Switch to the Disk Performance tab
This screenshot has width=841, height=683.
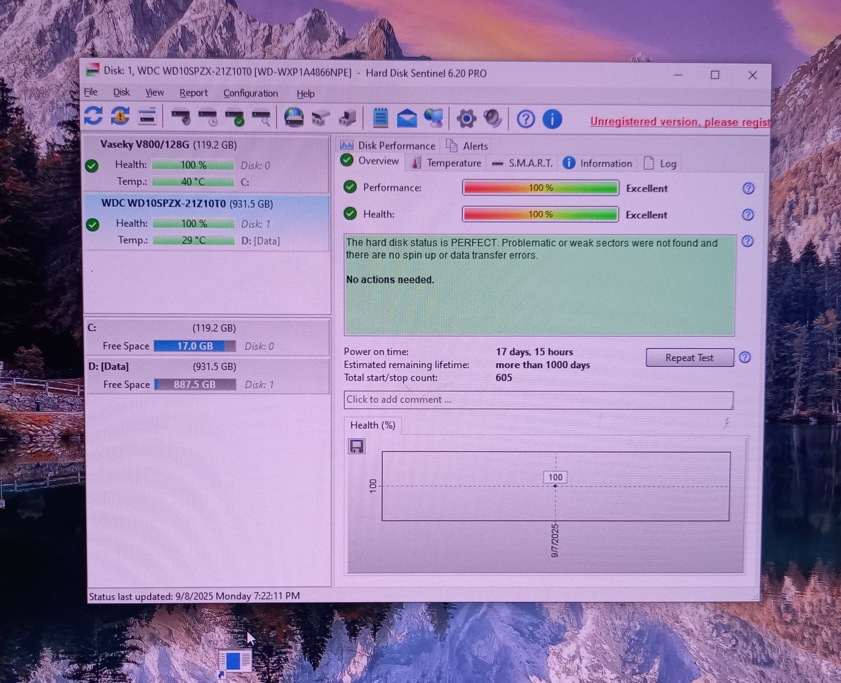click(388, 146)
